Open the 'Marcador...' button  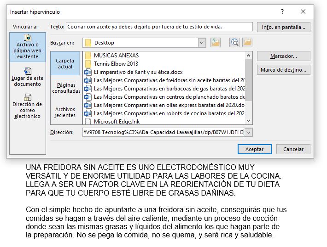[283, 56]
